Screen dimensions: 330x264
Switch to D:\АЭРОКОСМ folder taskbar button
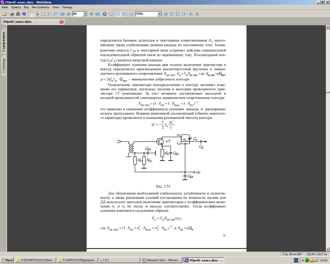(78, 260)
